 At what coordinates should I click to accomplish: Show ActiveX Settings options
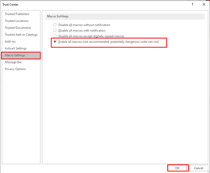tap(15, 49)
